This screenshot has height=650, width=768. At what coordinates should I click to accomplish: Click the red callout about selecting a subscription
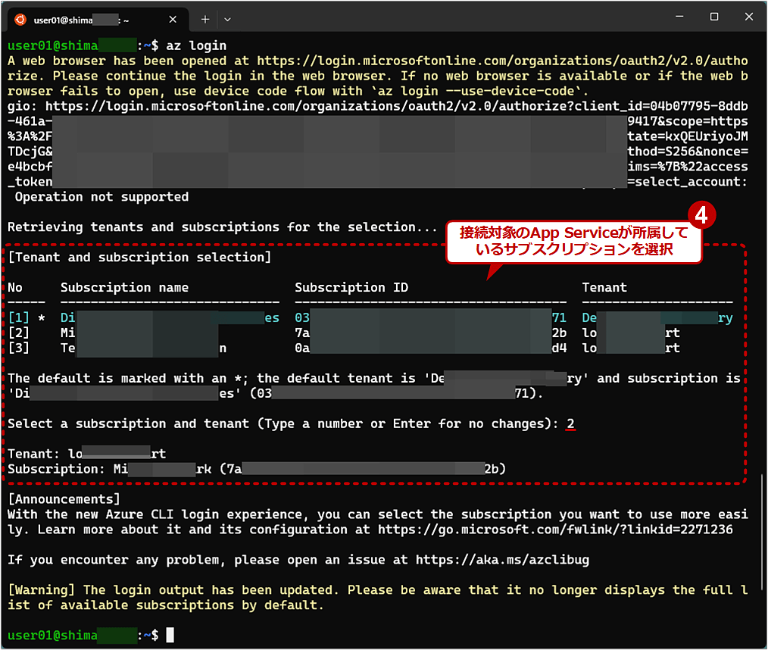[573, 239]
